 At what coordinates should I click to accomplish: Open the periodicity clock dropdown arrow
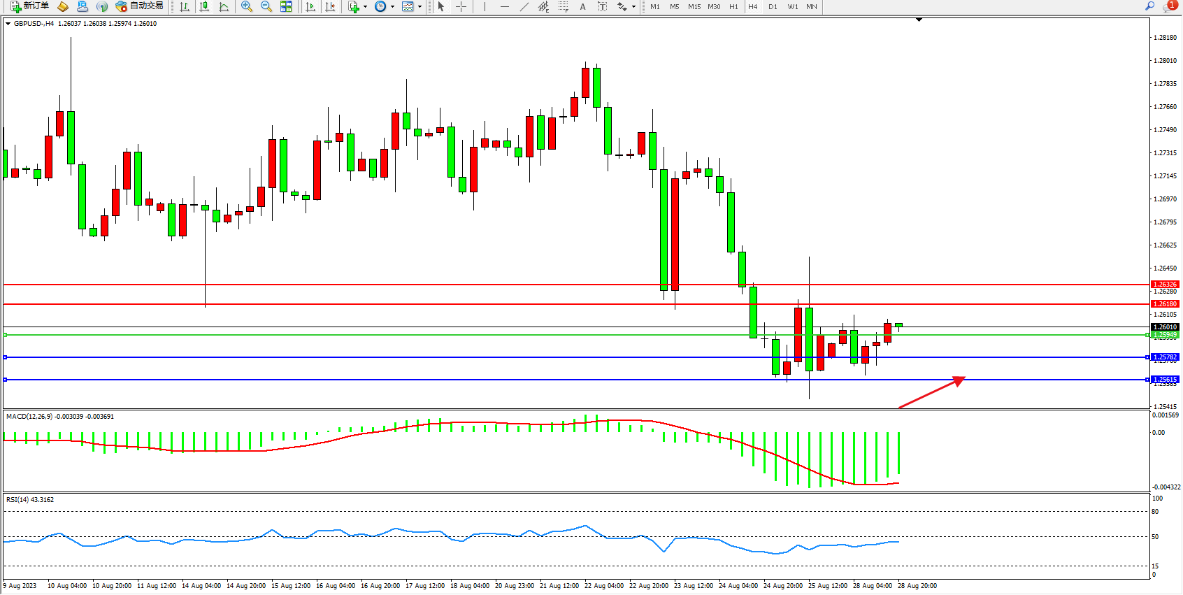[x=392, y=6]
